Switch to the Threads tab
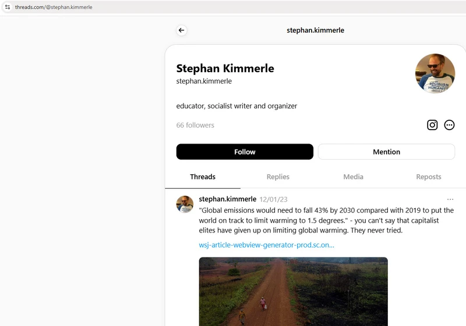466x326 pixels. 203,177
